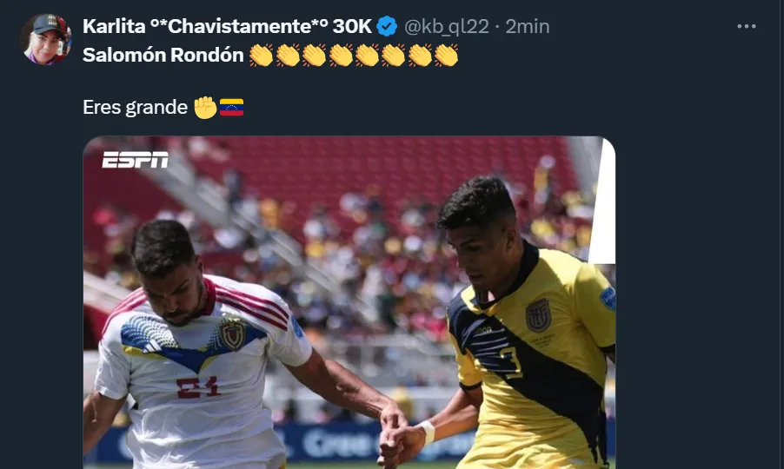Click the first clapping hands emoji
Viewport: 784px width, 469px height.
coord(261,55)
